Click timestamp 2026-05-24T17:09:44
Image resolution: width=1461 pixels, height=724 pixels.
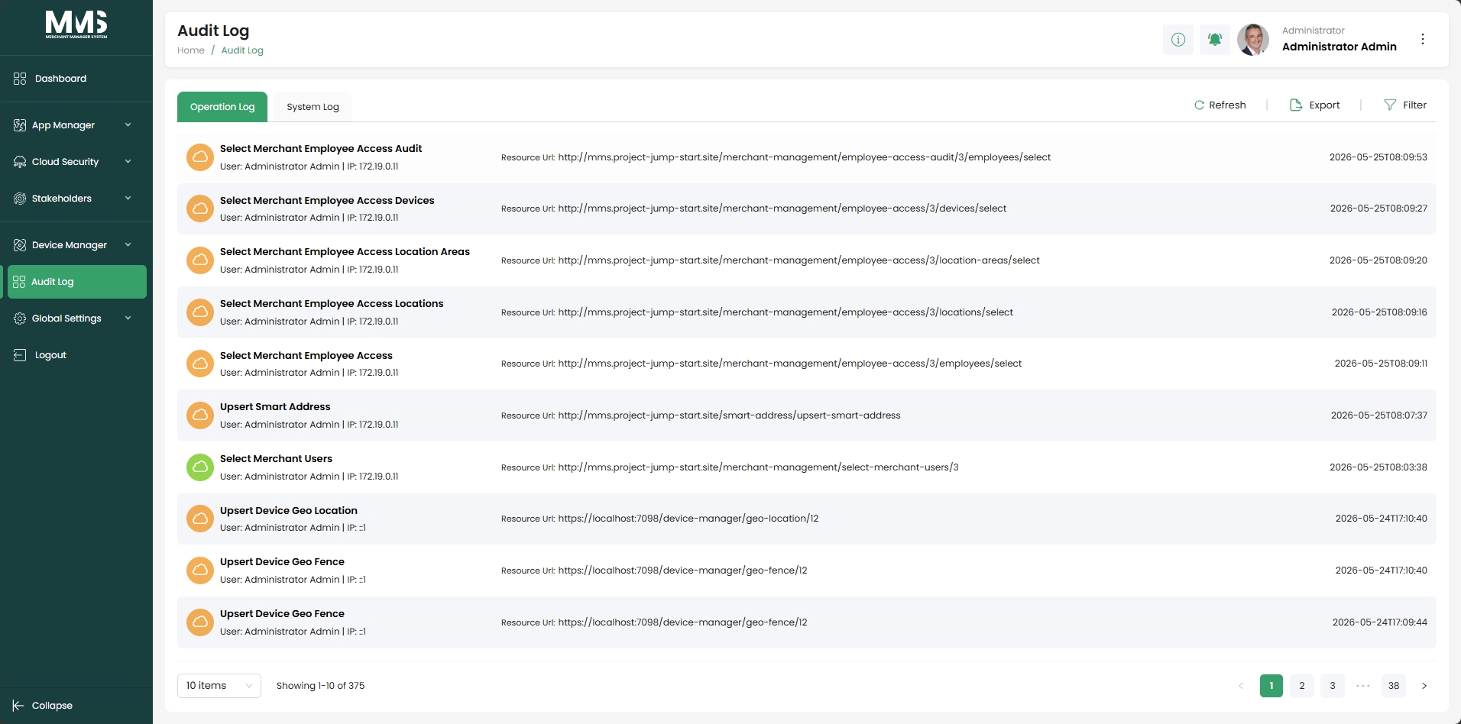click(x=1380, y=622)
